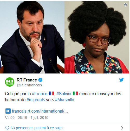
Task: Open the Twitter bird logo
Action: pyautogui.click(x=121, y=80)
